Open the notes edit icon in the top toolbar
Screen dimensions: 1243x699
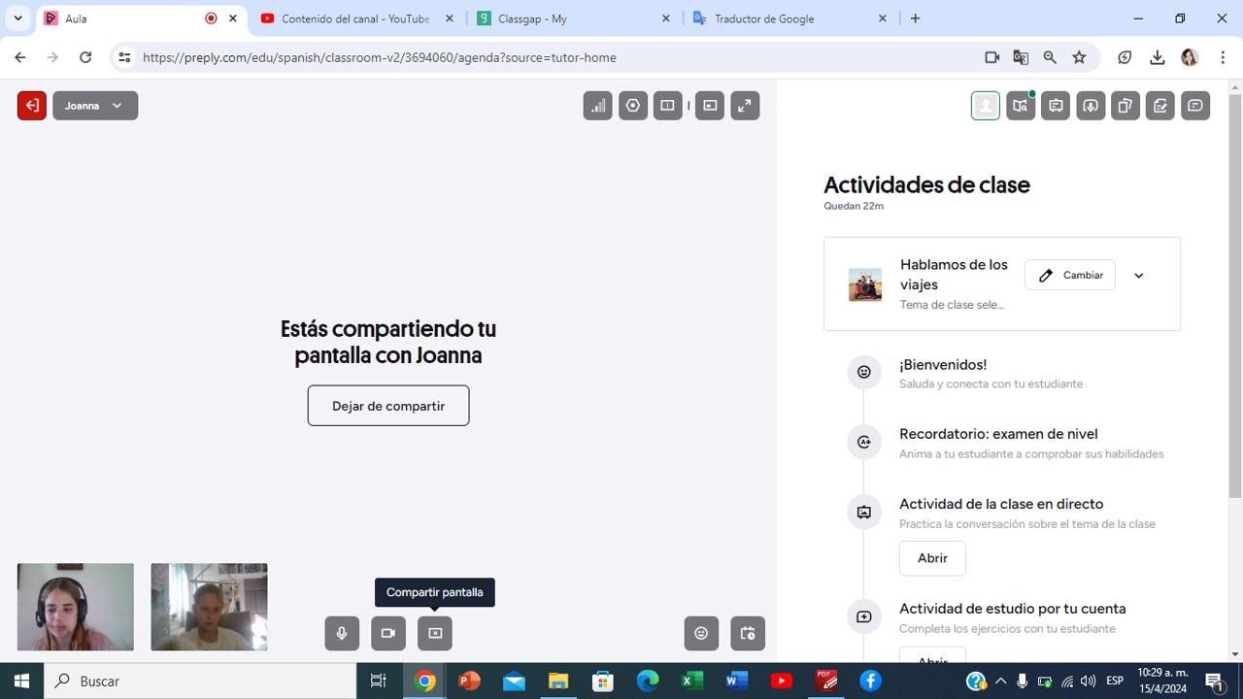pyautogui.click(x=1160, y=106)
